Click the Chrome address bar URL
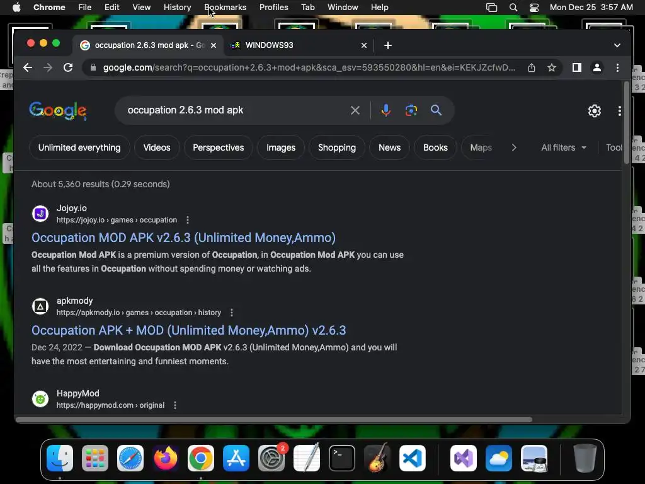The height and width of the screenshot is (484, 645). coord(309,67)
